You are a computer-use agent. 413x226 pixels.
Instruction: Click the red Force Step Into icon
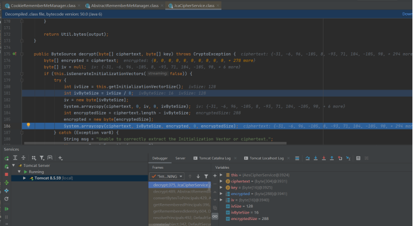(x=323, y=158)
